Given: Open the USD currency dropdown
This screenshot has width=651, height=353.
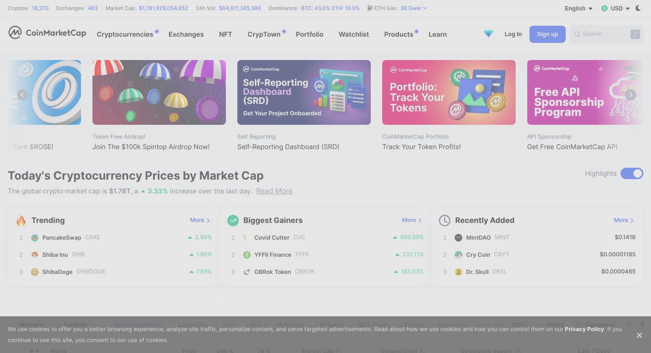Looking at the screenshot, I should (615, 8).
